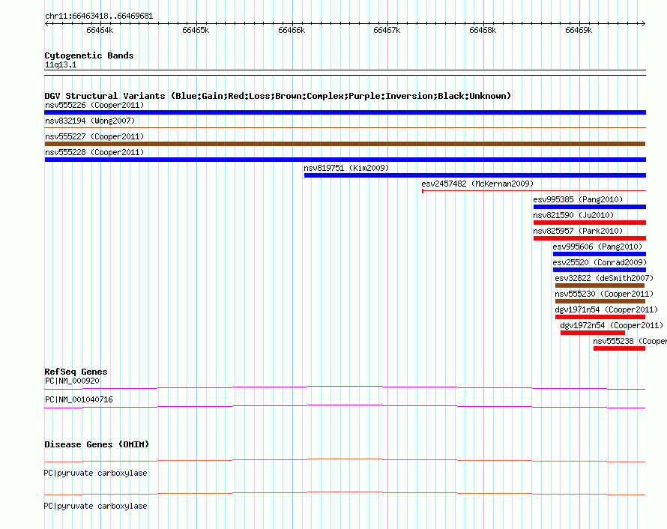Select the blue bar under esv995606
Viewport: 667px width, 529px height.
600,254
